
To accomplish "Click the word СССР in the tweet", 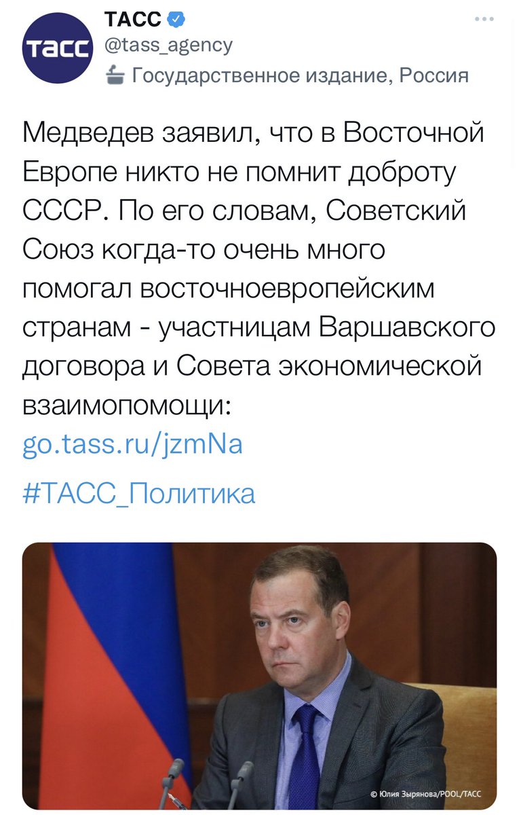I will (63, 211).
